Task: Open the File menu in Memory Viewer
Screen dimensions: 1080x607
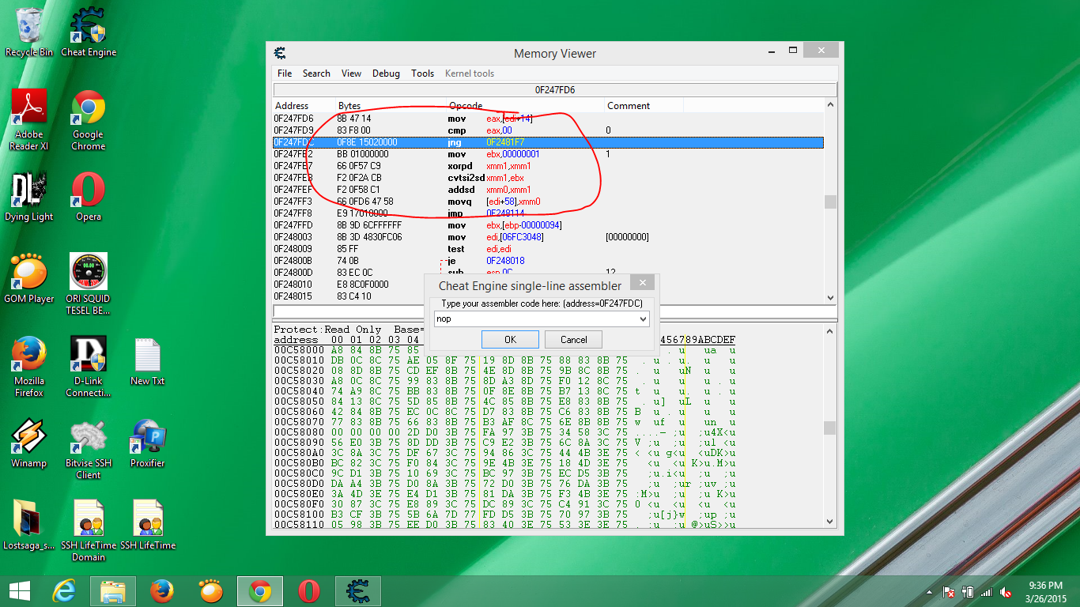Action: pos(285,74)
